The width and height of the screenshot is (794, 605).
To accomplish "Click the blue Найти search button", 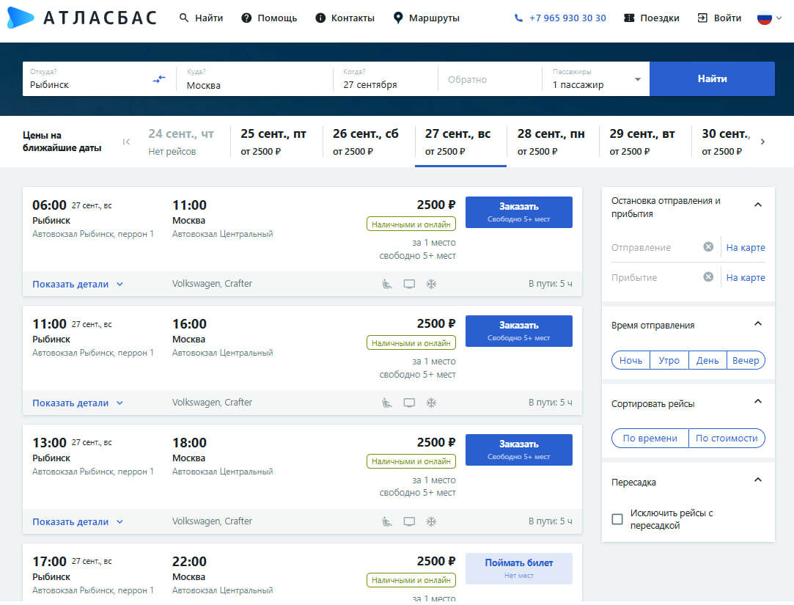I will [712, 79].
